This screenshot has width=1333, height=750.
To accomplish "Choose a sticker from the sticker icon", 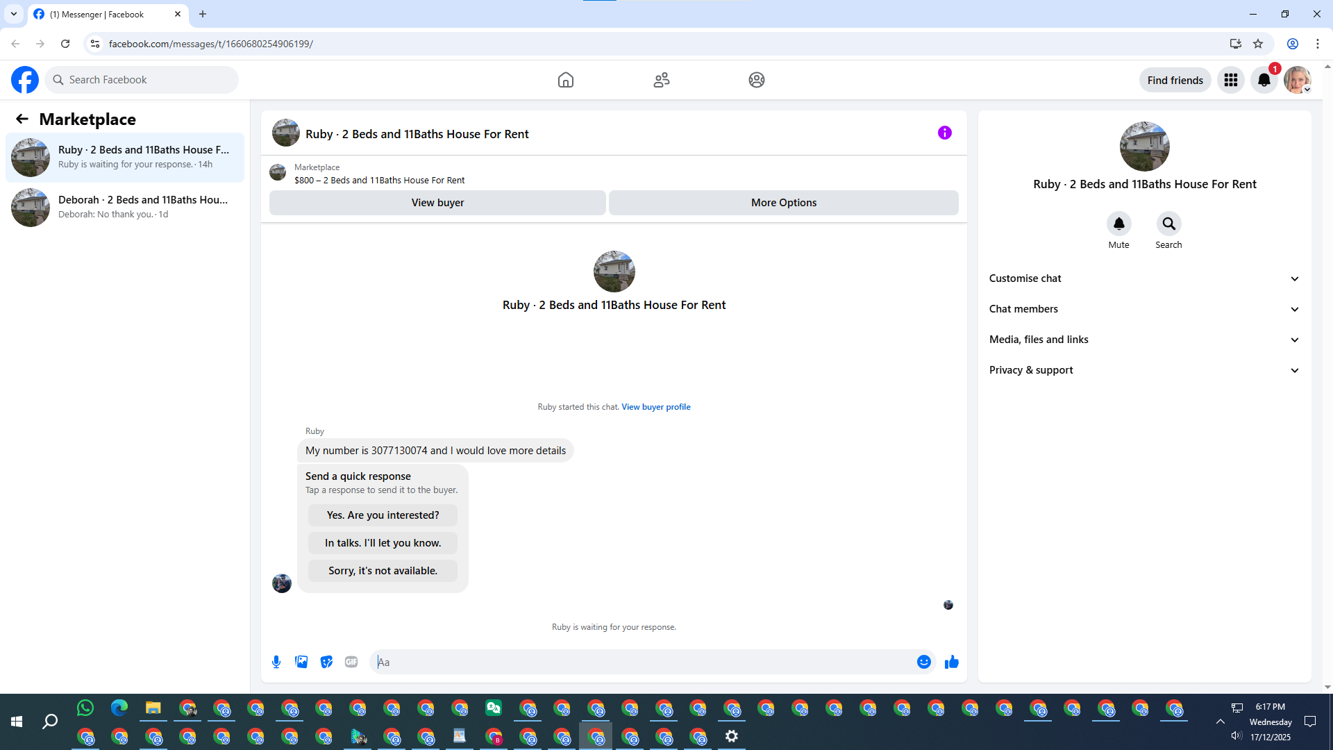I will [x=326, y=662].
